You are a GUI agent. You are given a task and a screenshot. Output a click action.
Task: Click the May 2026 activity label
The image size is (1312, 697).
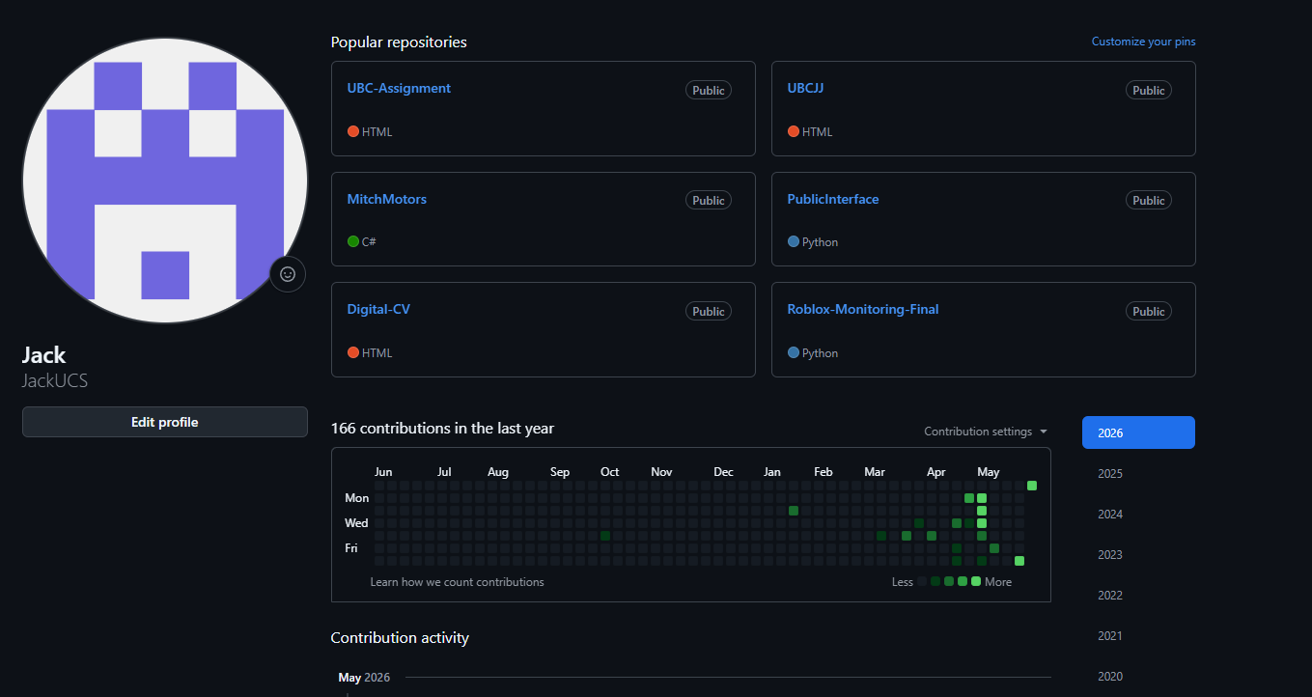(364, 677)
